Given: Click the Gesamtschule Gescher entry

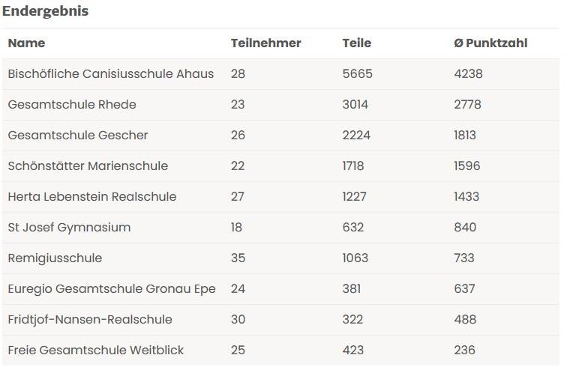Looking at the screenshot, I should point(78,136).
